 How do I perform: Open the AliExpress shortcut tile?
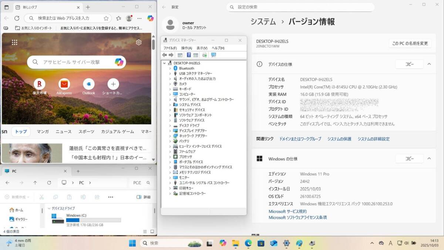[64, 84]
